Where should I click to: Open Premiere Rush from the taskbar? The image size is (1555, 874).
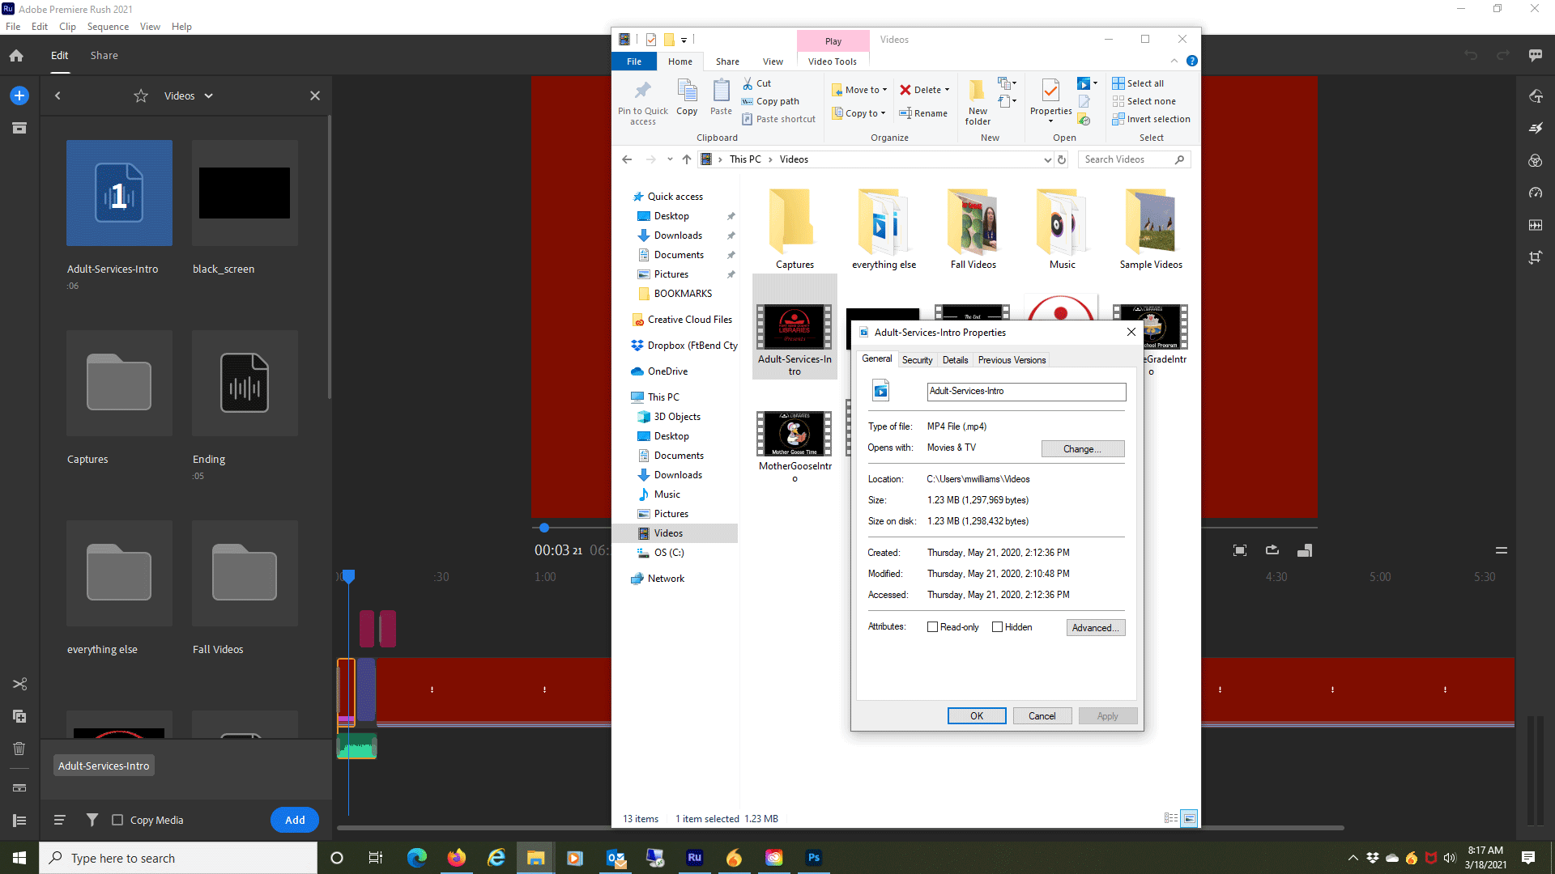pyautogui.click(x=694, y=858)
